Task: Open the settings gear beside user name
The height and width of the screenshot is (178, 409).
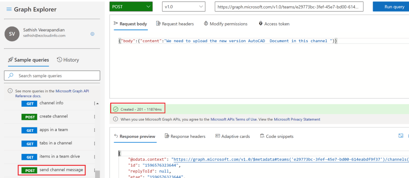Action: (x=92, y=34)
